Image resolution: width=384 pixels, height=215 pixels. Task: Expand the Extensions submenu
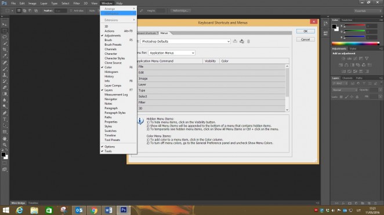point(118,20)
